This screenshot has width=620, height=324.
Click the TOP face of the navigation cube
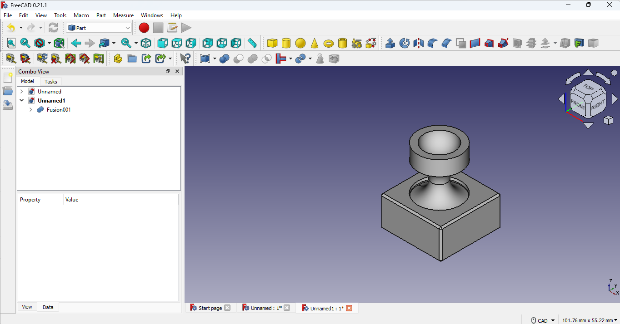588,87
